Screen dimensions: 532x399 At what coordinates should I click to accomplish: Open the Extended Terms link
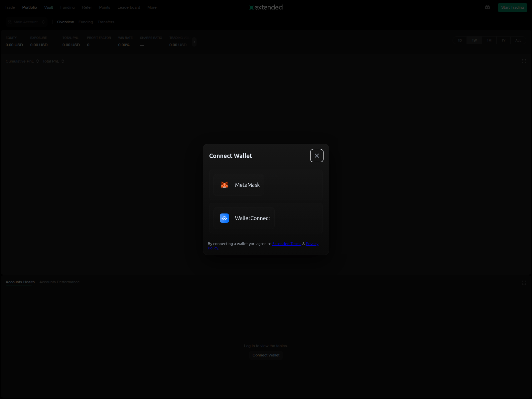(x=287, y=244)
